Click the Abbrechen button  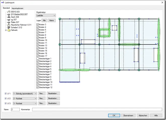pyautogui.click(x=143, y=115)
